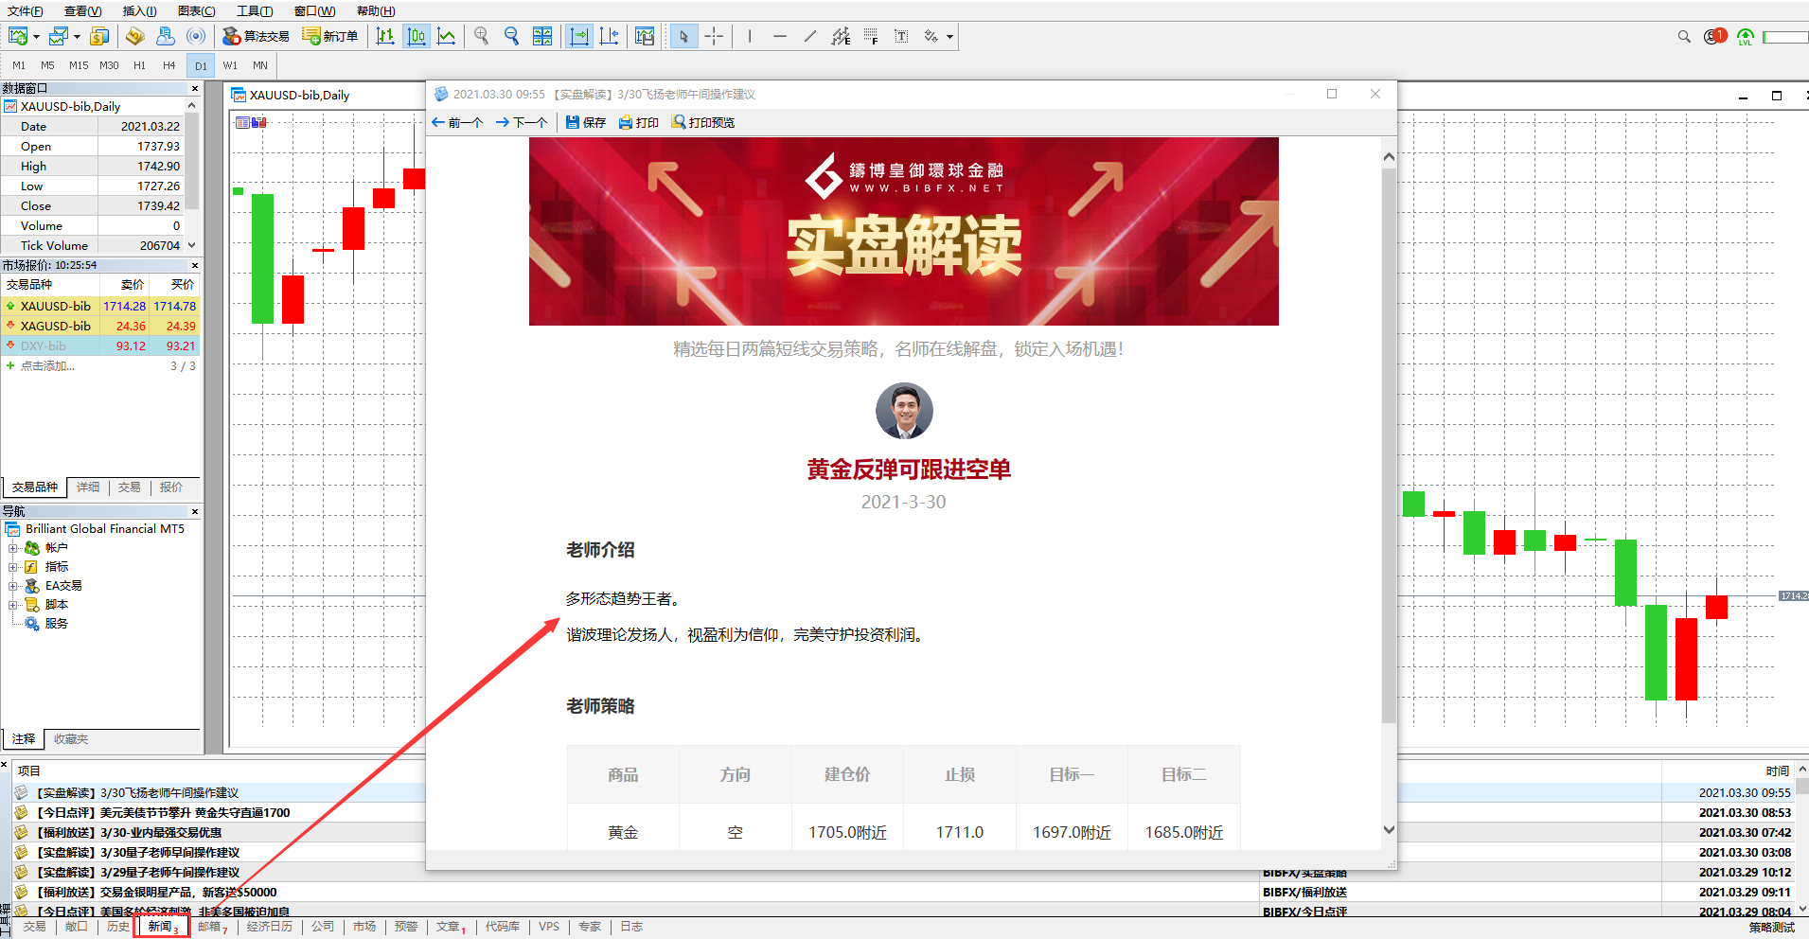Go to next article with 下一个
This screenshot has width=1809, height=939.
tap(522, 122)
